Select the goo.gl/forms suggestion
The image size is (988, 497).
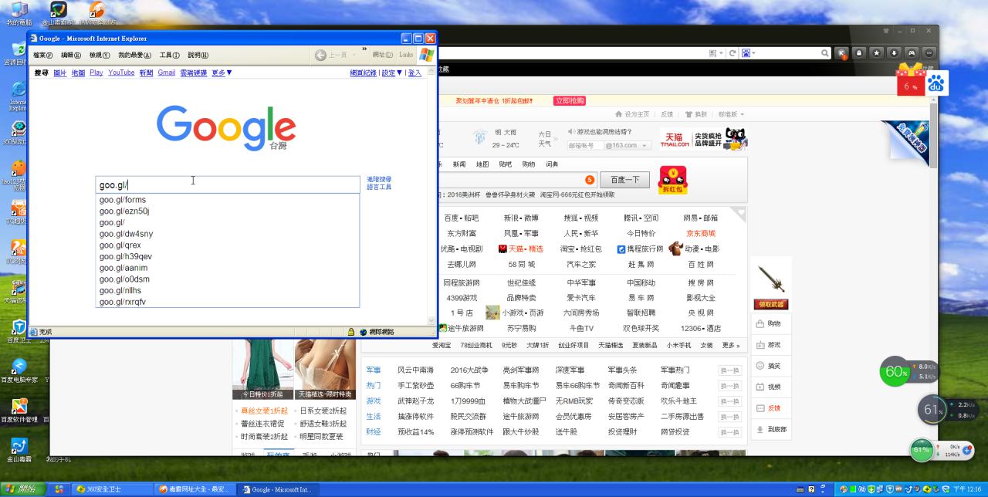click(123, 200)
